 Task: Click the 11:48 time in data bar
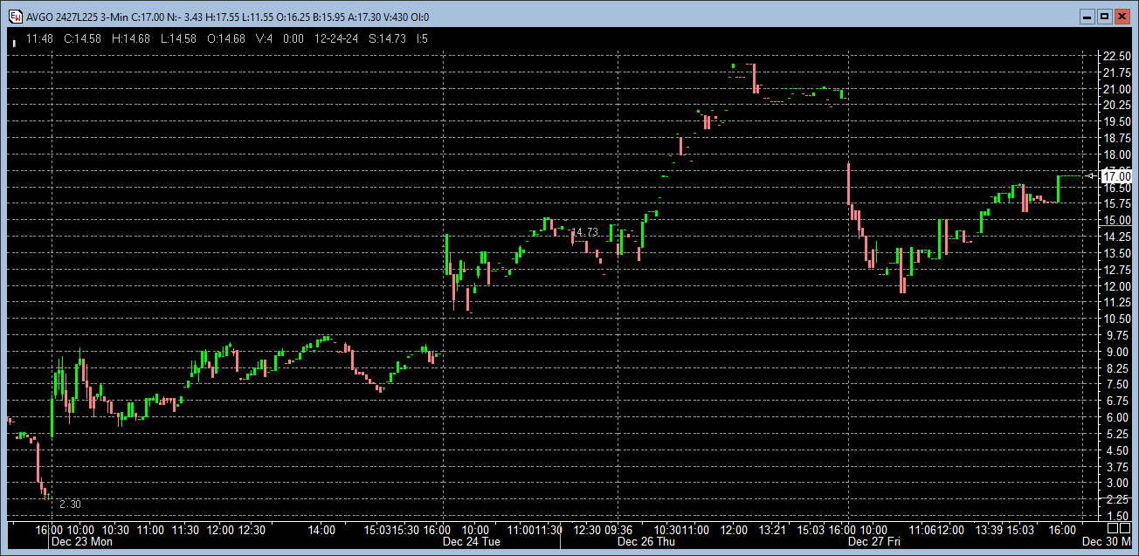click(39, 38)
